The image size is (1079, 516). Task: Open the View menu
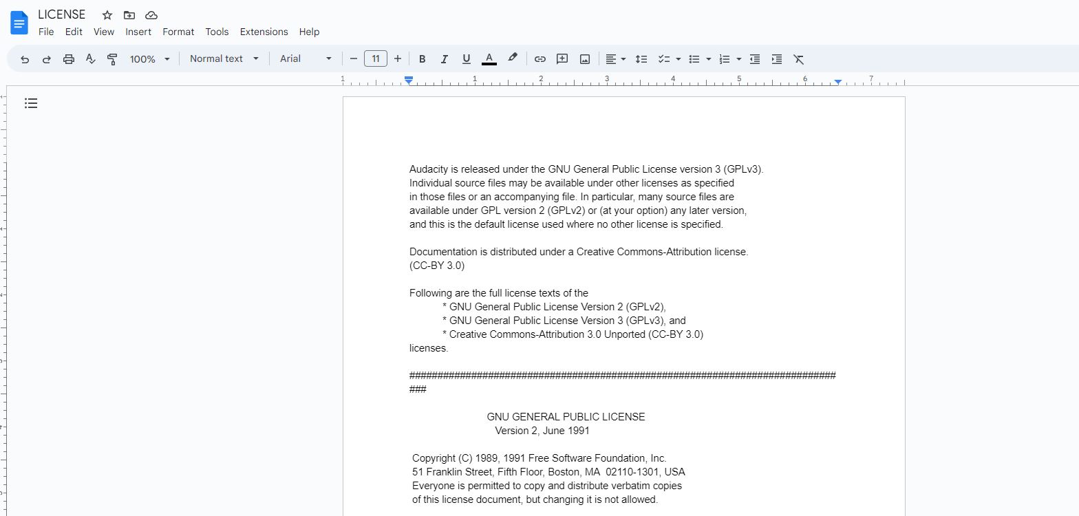click(104, 32)
